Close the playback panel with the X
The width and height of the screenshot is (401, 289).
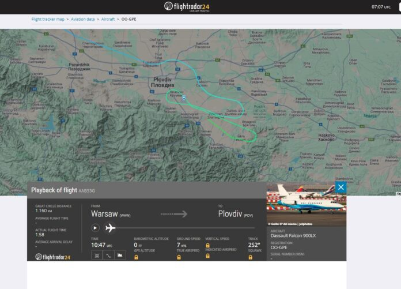(341, 187)
